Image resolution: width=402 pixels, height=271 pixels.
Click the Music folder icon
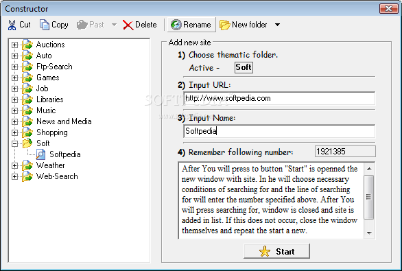[27, 110]
